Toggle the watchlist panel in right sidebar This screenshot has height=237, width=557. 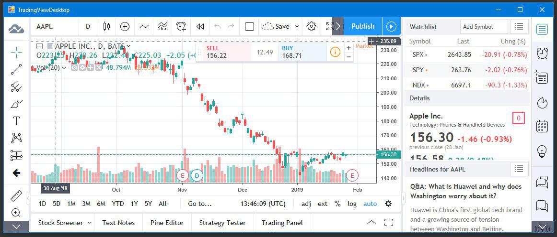coord(543,29)
